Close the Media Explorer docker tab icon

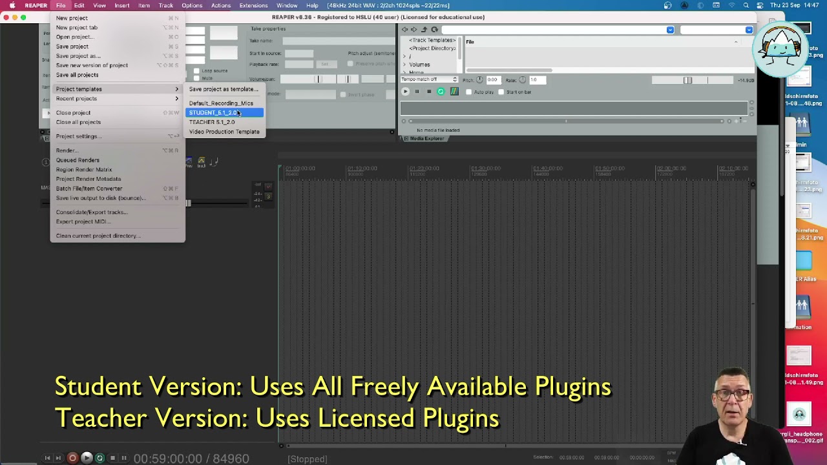tap(406, 138)
